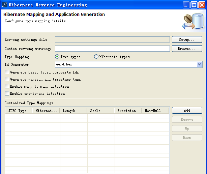This screenshot has height=174, width=207.
Task: Click 'Configure type mapping details' text
Action: coord(35,21)
